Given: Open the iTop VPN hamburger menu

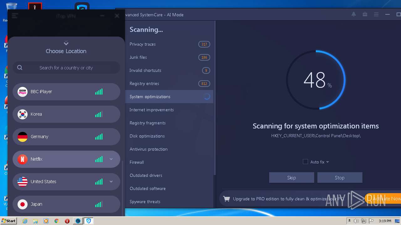Looking at the screenshot, I should click(15, 16).
